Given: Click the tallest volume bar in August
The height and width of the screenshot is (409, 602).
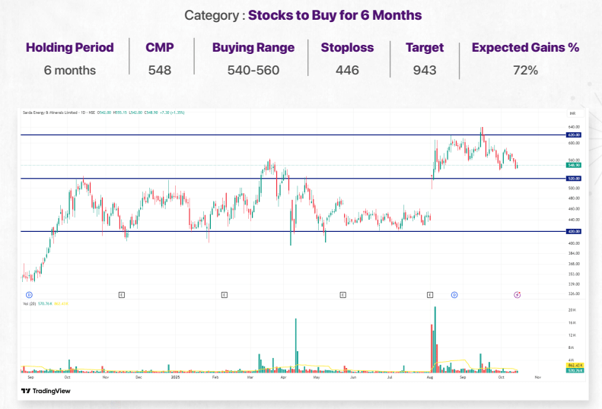Looking at the screenshot, I should pos(435,338).
